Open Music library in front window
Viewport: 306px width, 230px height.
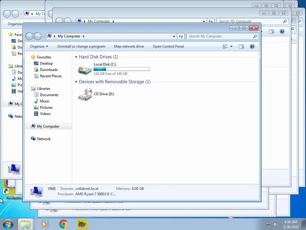[x=45, y=101]
